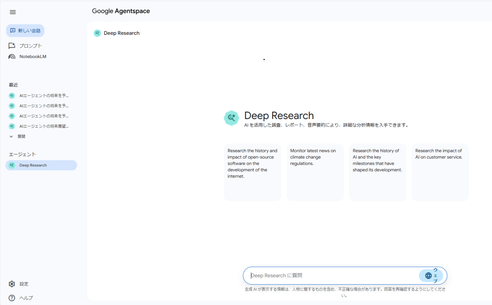
Task: Start a new conversation with 新しい会話
Action: tap(25, 30)
